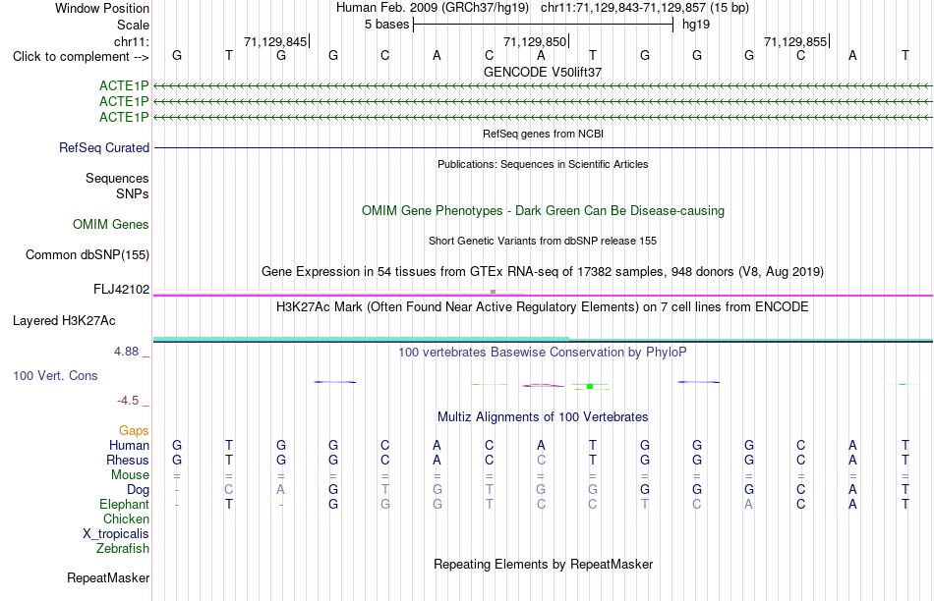Click the SNPs track label
Image resolution: width=934 pixels, height=601 pixels.
pos(133,194)
